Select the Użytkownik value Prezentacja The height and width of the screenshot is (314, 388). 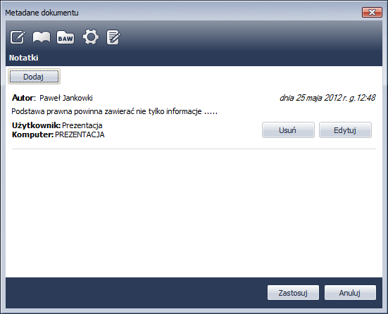[82, 125]
